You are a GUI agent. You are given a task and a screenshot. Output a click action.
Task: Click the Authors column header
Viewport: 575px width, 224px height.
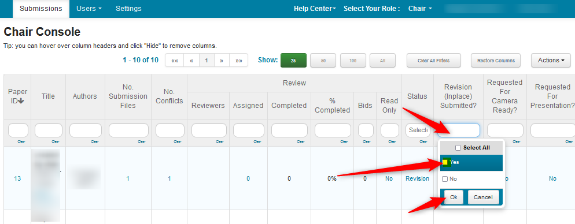84,96
